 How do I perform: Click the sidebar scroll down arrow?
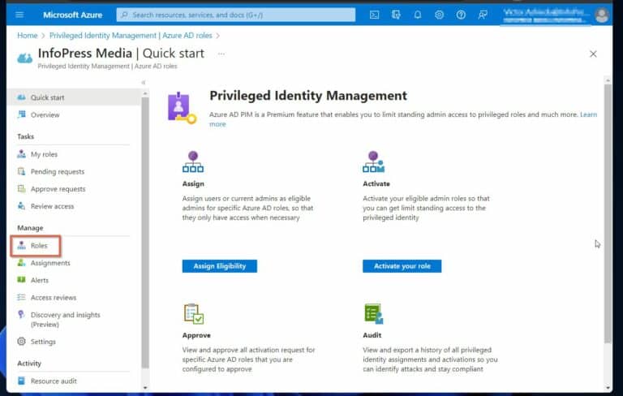pyautogui.click(x=145, y=387)
